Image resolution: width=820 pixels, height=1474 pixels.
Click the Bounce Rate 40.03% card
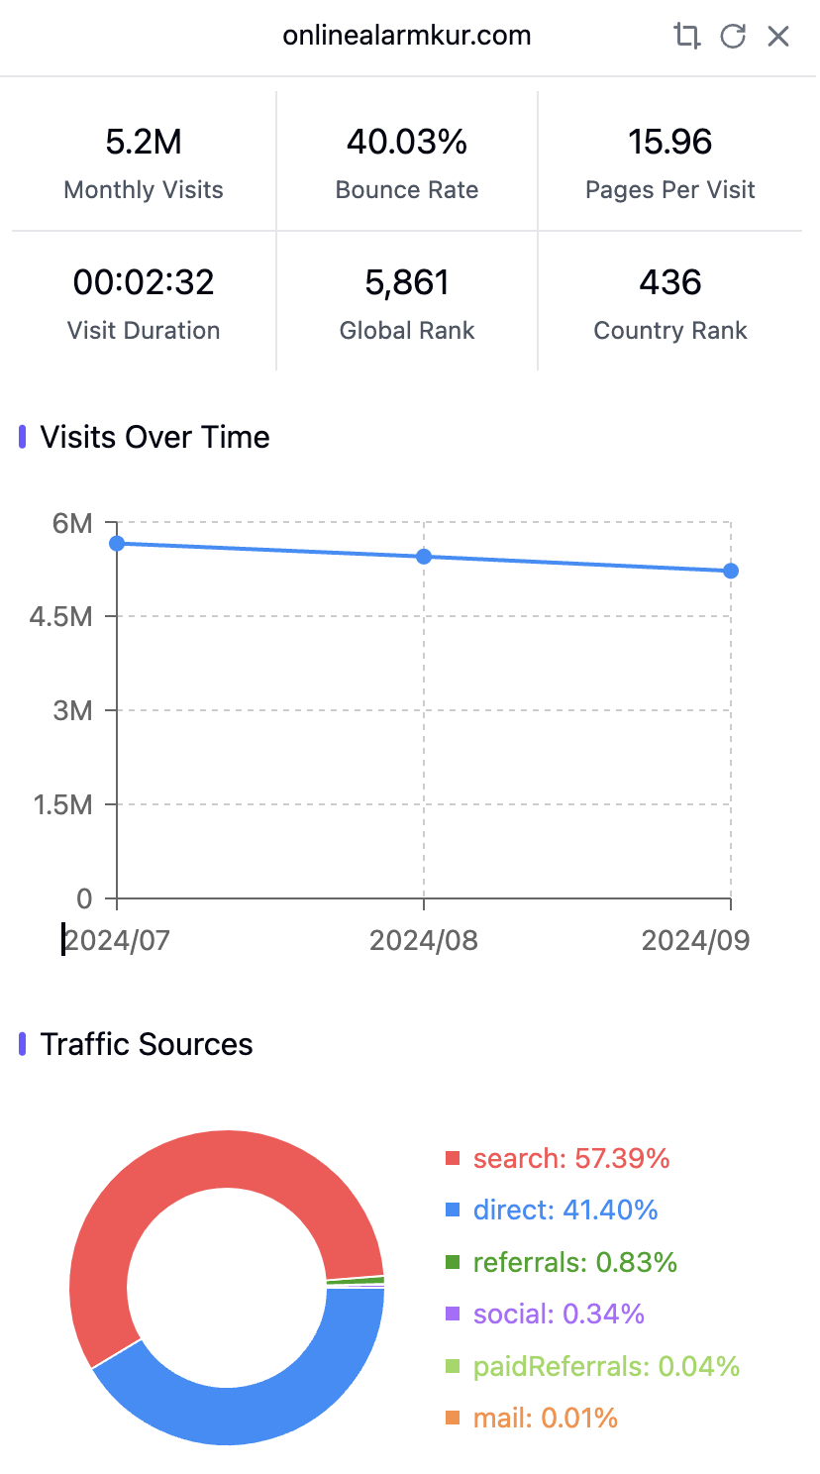click(407, 161)
